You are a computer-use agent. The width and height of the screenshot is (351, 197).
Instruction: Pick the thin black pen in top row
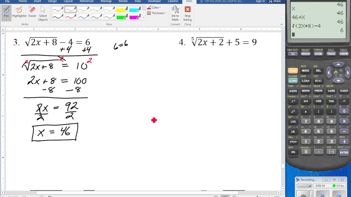coord(58,10)
